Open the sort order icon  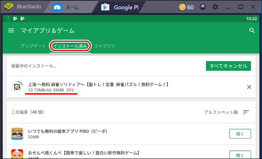[246, 112]
